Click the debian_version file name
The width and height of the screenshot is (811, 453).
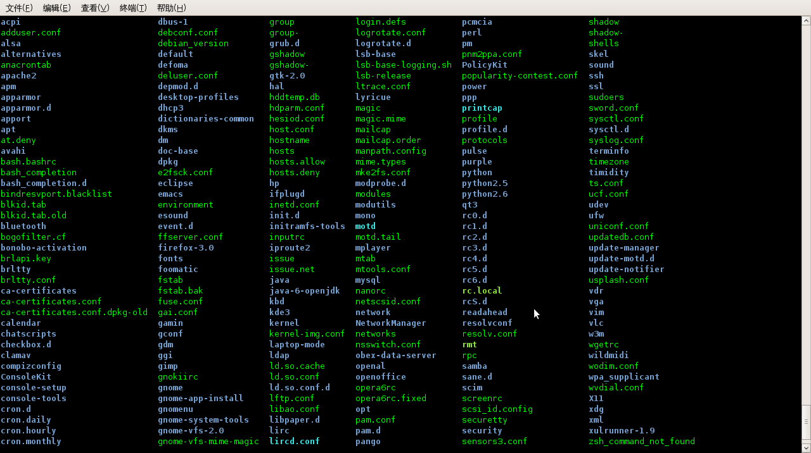pos(193,43)
